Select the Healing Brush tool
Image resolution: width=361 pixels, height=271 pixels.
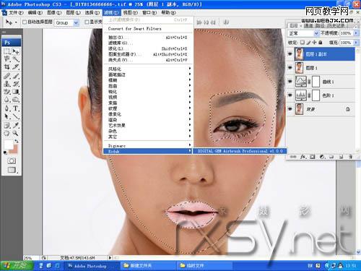(6, 76)
